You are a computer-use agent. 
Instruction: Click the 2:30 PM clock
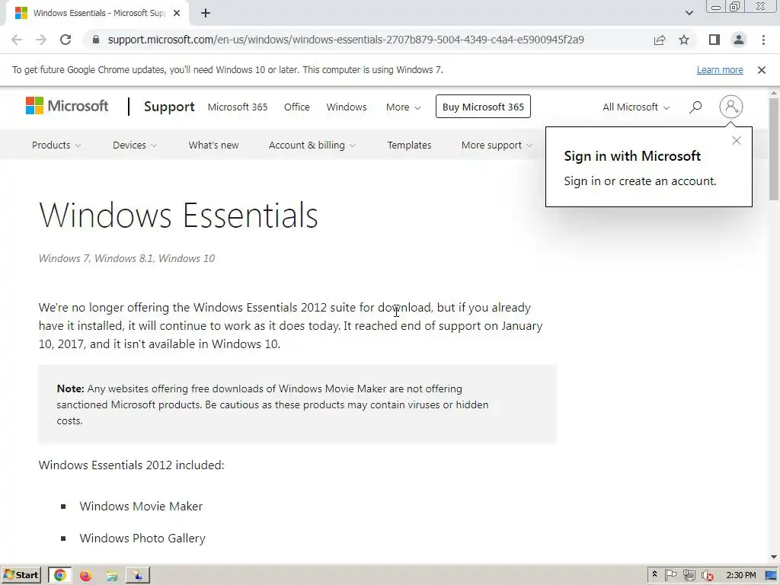(740, 575)
